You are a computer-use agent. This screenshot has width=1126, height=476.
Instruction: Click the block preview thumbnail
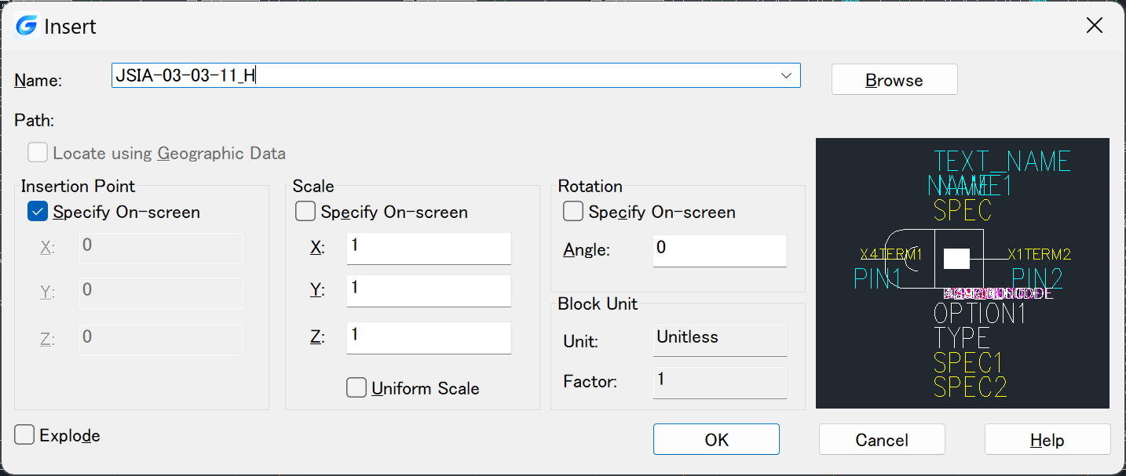(x=962, y=273)
